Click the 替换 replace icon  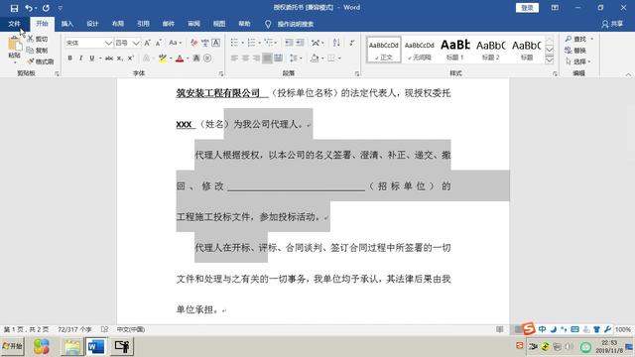[x=569, y=51]
